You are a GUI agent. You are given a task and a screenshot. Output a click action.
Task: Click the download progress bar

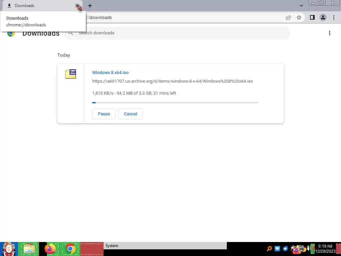point(175,103)
